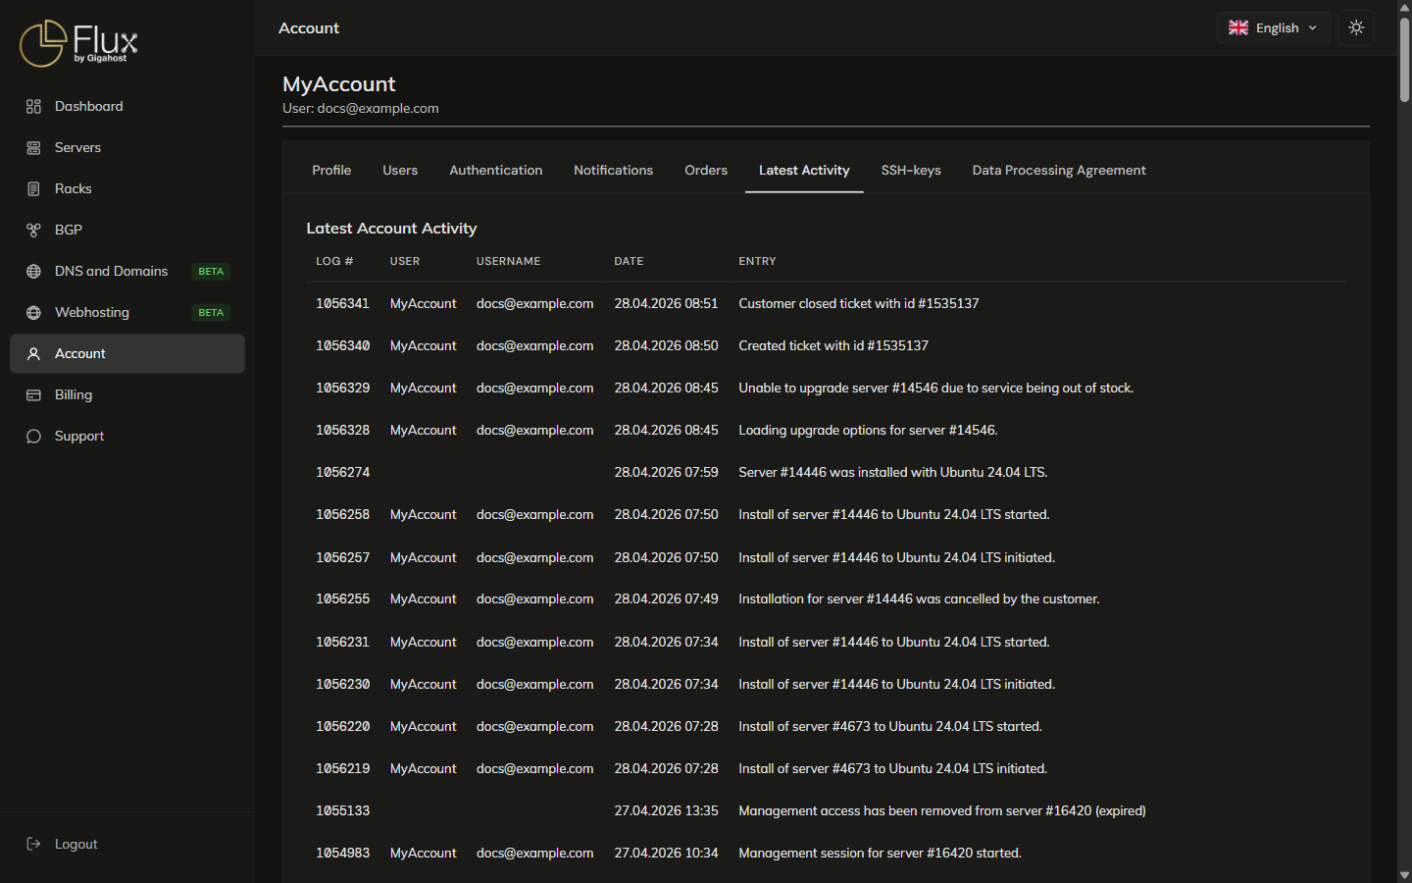Click the scrollbar down arrow
Screen dimensions: 1412x883
click(x=1404, y=875)
